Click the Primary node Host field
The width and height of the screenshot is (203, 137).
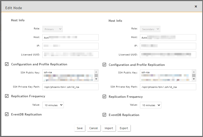pyautogui.click(x=70, y=37)
